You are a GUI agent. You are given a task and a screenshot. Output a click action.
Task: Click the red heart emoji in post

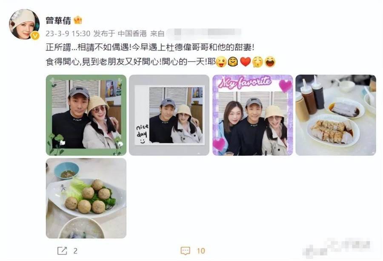[246, 62]
